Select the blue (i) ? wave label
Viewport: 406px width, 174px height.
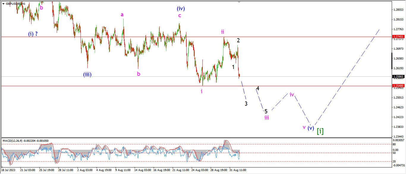33,34
